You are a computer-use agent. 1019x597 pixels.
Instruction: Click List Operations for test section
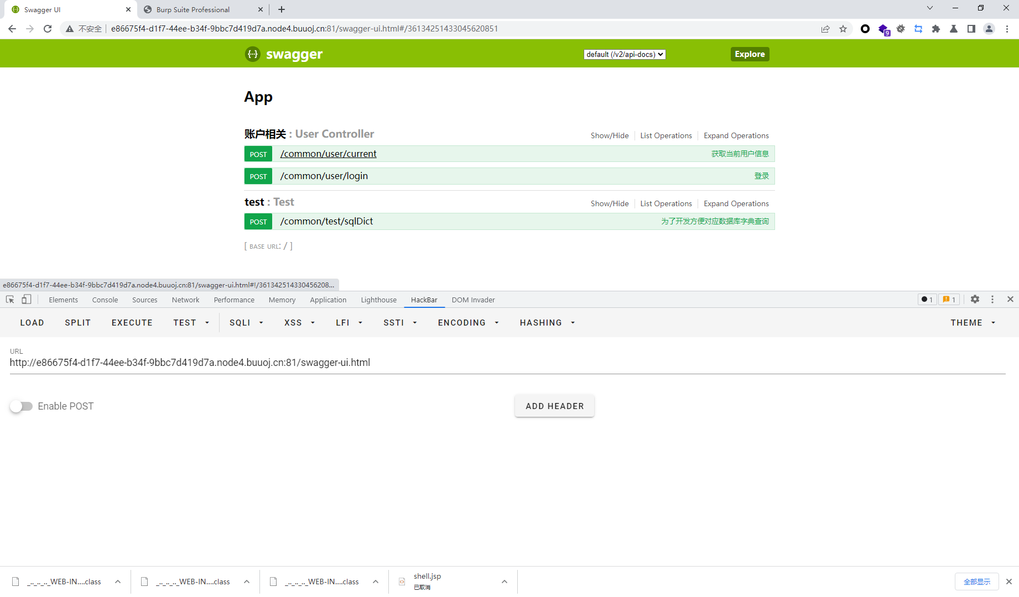(x=666, y=203)
